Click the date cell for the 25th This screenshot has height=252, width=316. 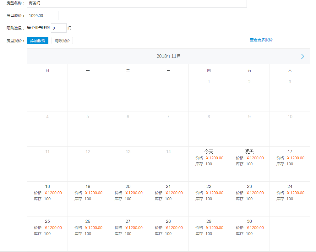point(47,233)
